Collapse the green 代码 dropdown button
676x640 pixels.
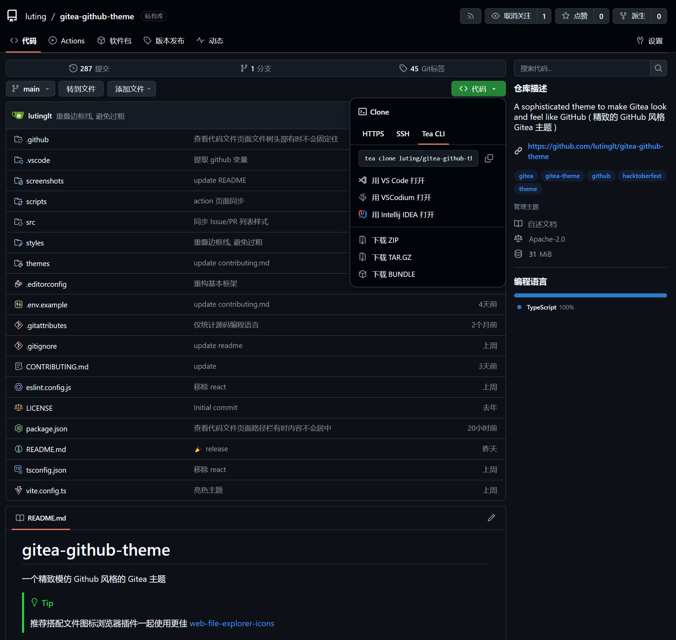478,89
